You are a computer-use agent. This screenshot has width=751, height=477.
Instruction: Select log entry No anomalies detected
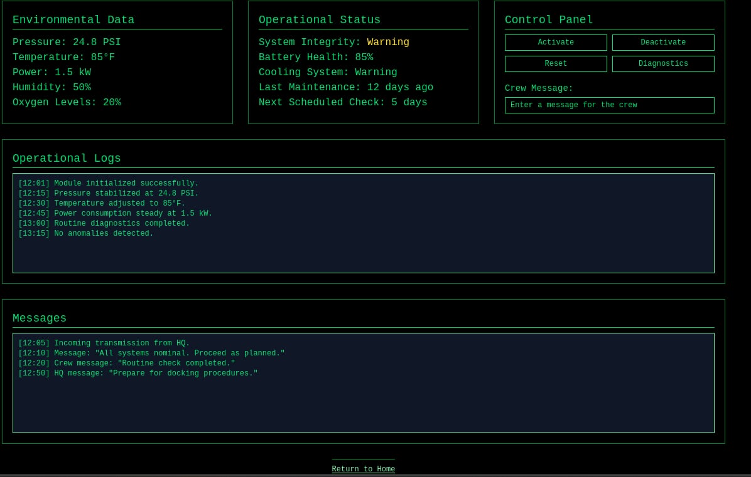(86, 234)
